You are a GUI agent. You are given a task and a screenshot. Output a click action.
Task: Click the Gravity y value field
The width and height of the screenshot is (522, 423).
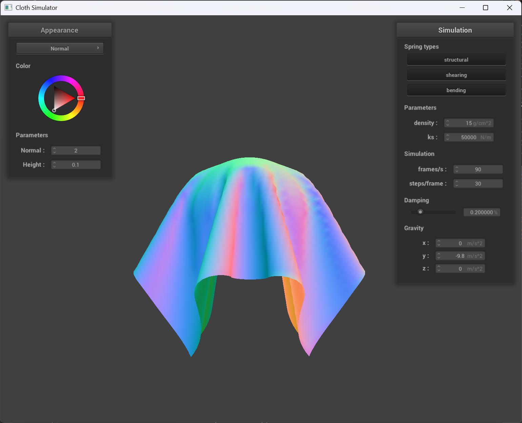point(460,256)
